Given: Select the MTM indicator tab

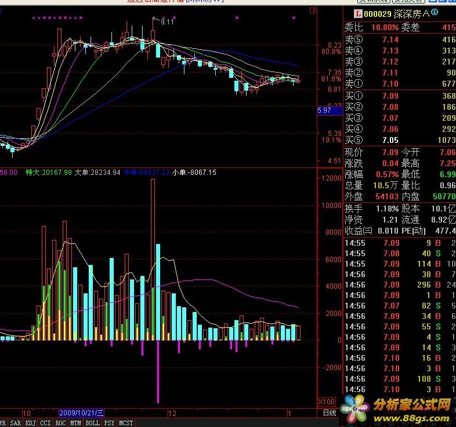Looking at the screenshot, I should tap(75, 423).
